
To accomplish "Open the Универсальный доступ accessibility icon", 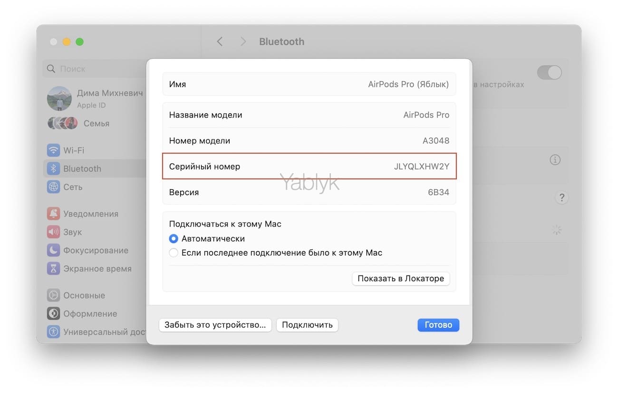I will pyautogui.click(x=53, y=332).
